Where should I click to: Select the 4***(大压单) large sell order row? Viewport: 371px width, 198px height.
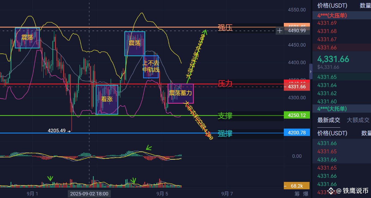(342, 15)
